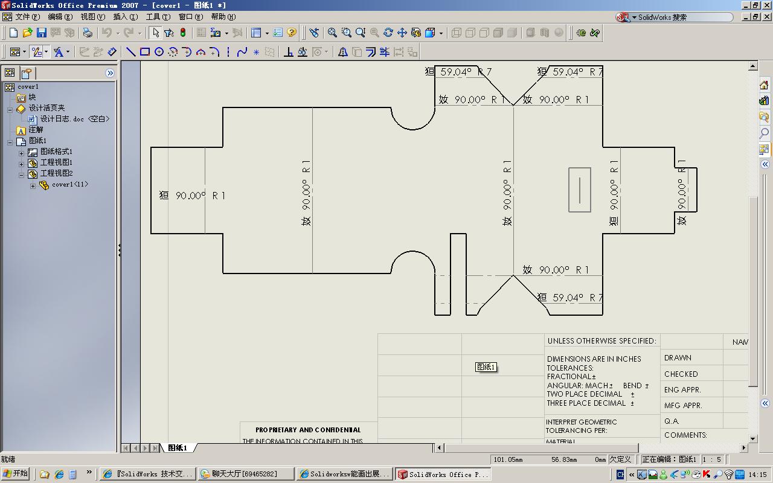Open the SolidWorks search options dropdown

click(x=634, y=18)
